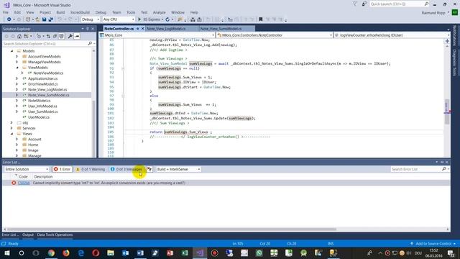Click the Save All icon in toolbar
This screenshot has height=259, width=460.
coord(50,19)
